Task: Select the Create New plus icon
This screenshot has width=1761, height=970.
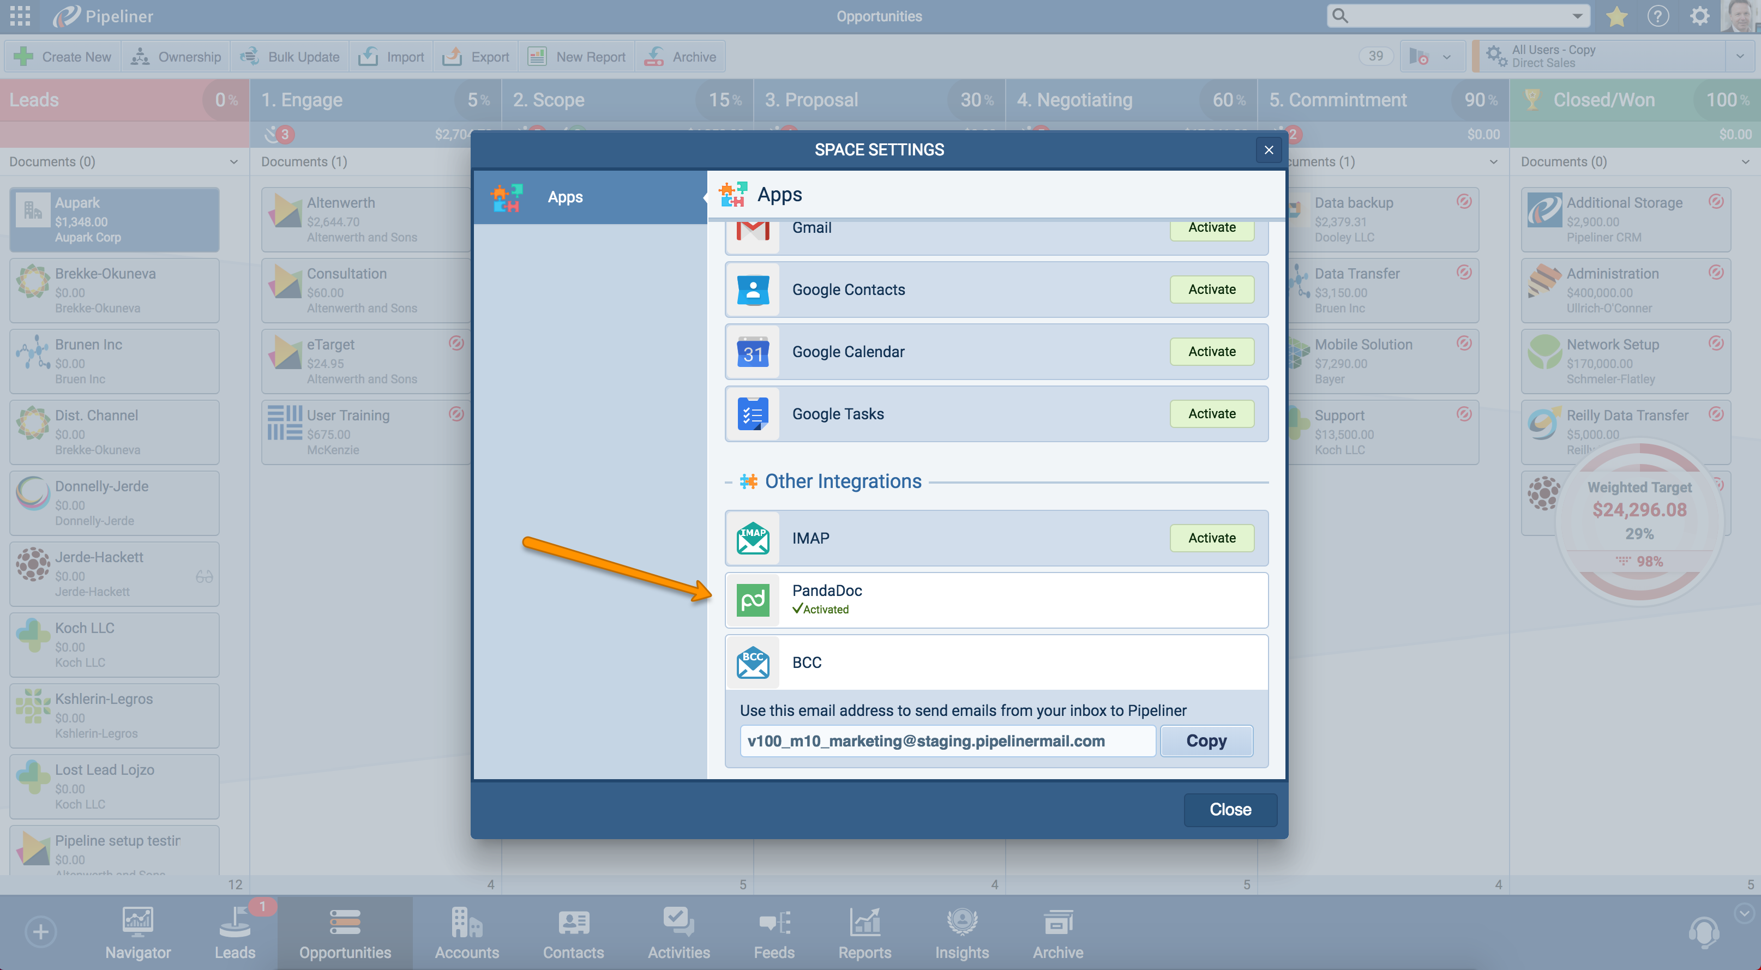Action: 22,56
